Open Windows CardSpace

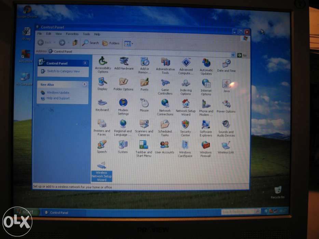coord(185,149)
